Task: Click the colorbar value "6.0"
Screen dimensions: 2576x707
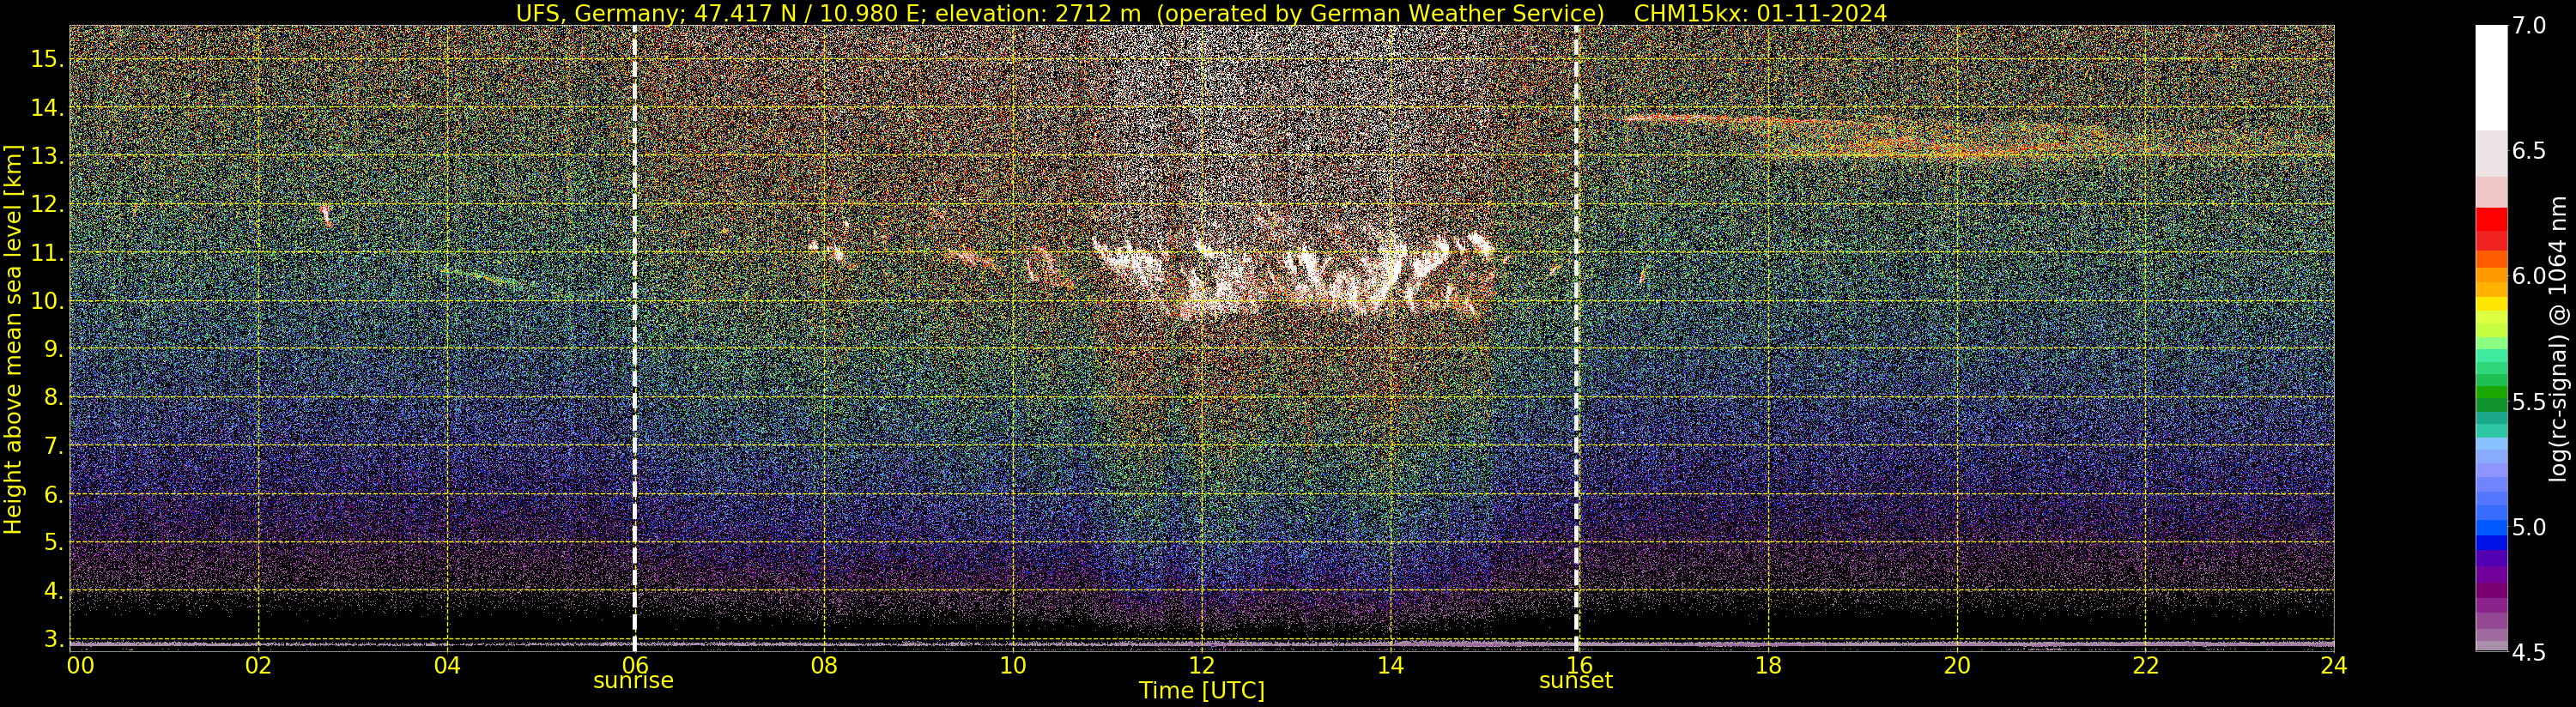Action: click(x=2528, y=276)
